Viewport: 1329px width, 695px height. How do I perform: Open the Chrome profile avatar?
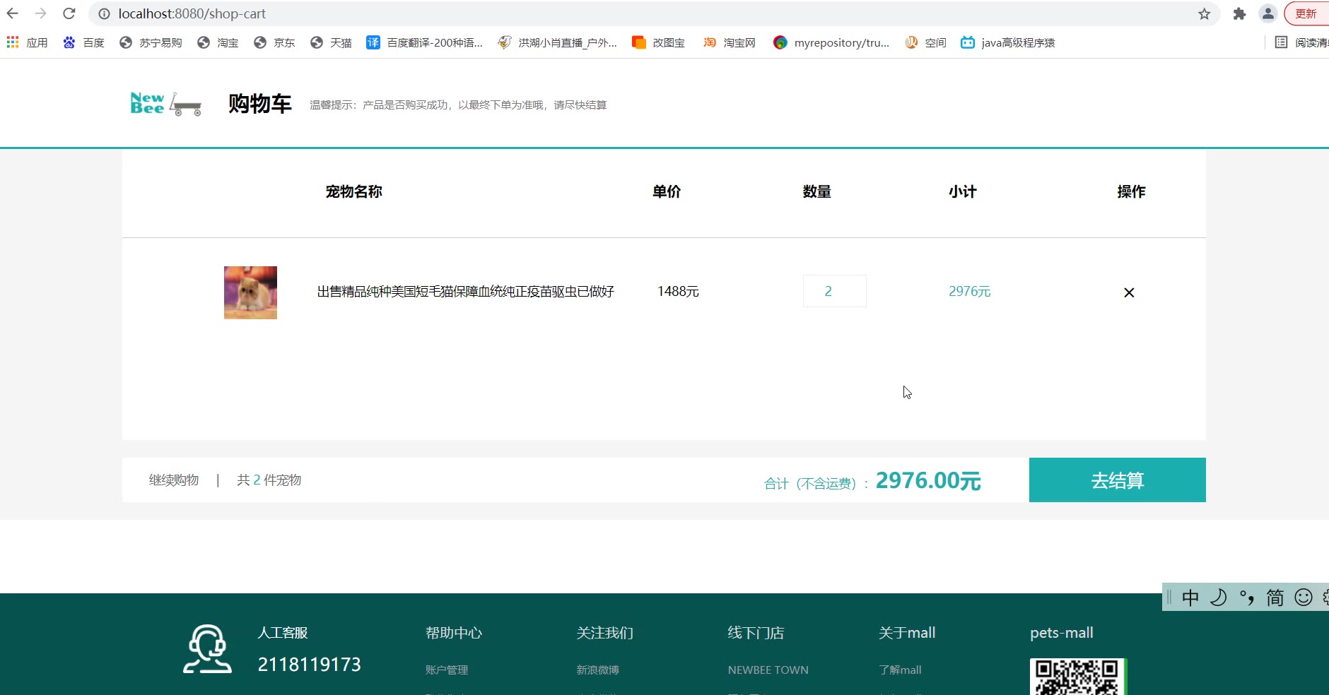click(1268, 13)
